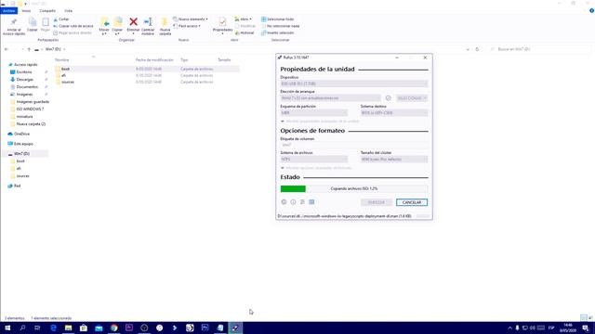Click CANCELAR button in Rufus
Screen dimensions: 595x334
(412, 202)
